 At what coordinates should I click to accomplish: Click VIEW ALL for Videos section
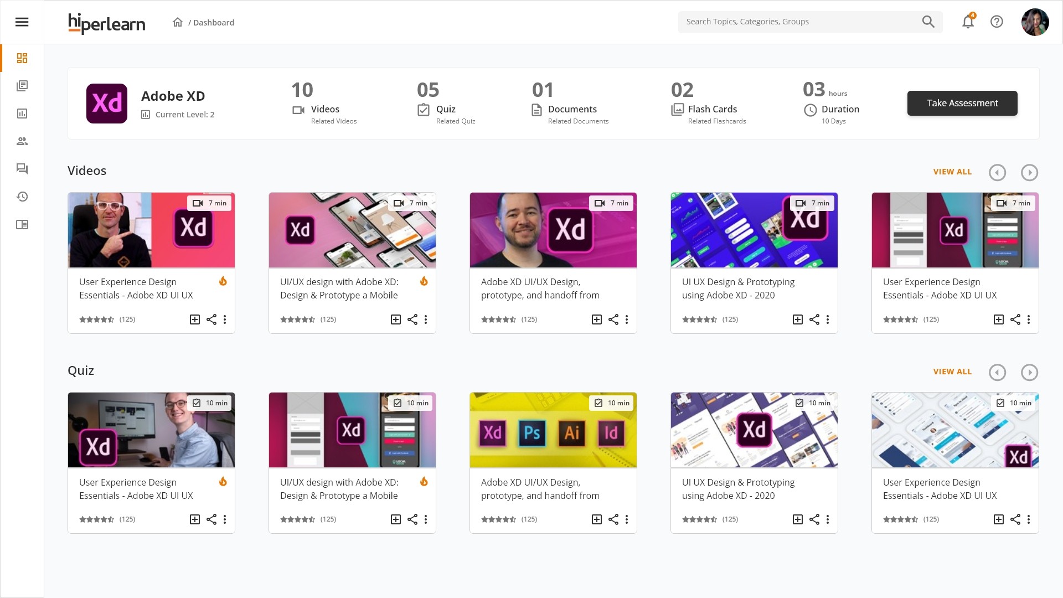[x=952, y=172]
